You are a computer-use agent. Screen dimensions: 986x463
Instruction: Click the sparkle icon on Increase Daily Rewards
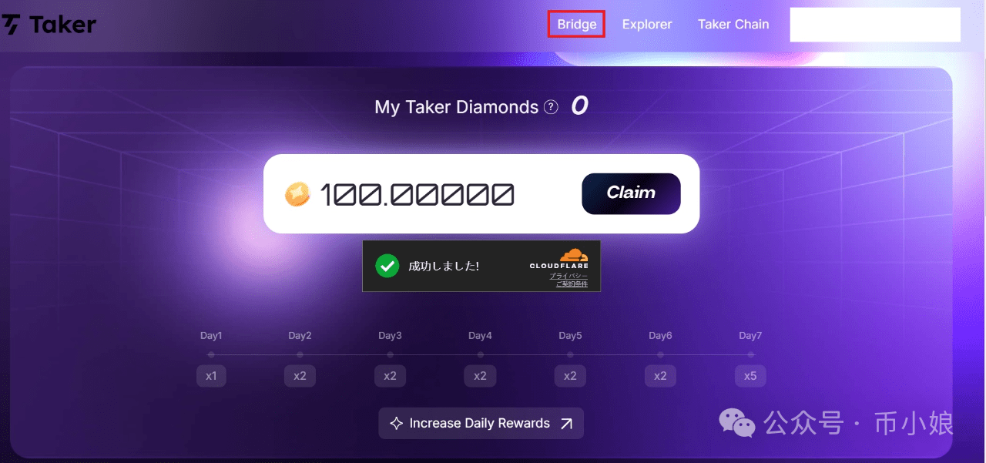point(396,423)
